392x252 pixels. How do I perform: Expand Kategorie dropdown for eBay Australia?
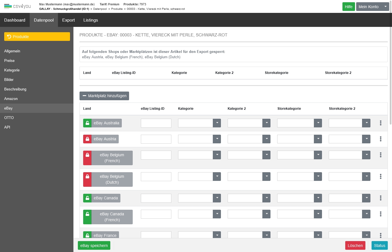click(217, 123)
